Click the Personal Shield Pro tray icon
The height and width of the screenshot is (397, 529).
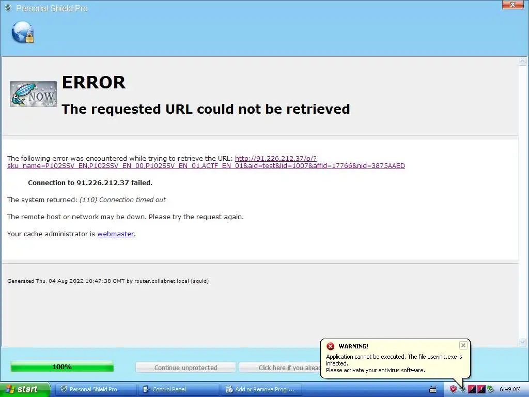click(462, 389)
